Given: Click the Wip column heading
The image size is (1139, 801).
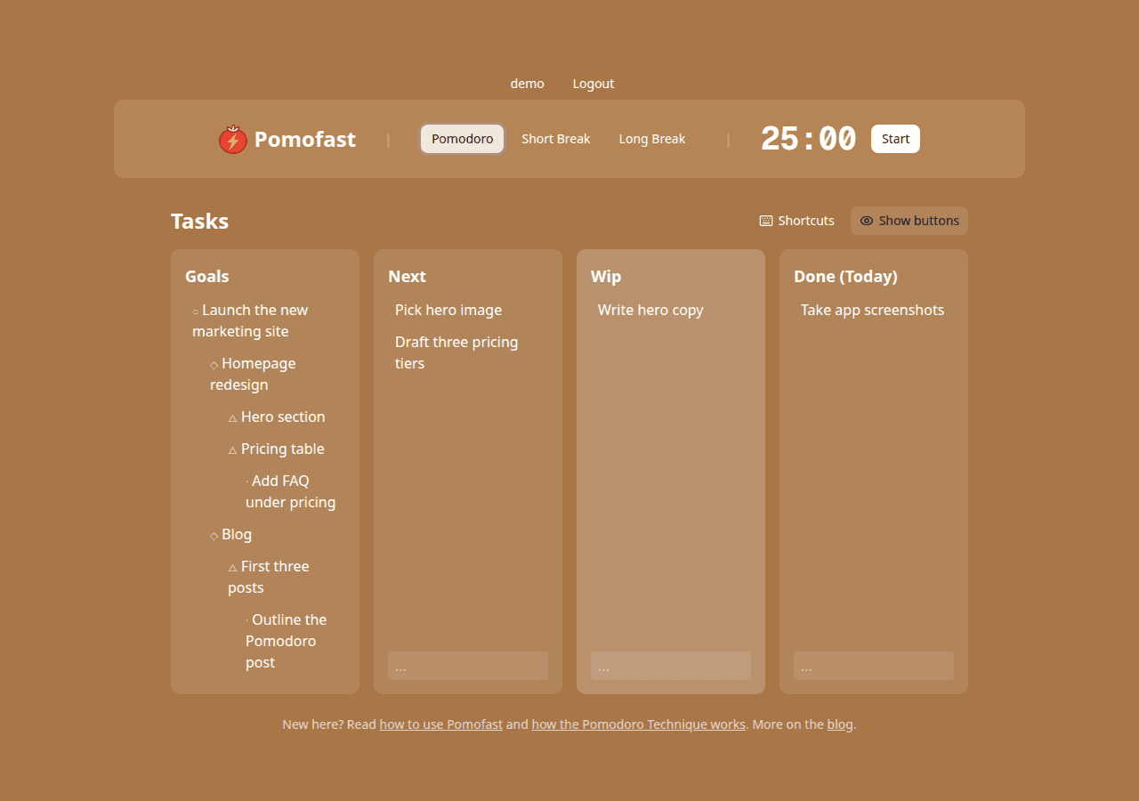Looking at the screenshot, I should click(x=606, y=276).
